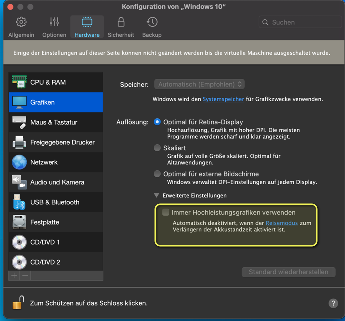Open the Allgemein gear icon tab
The image size is (345, 321).
click(x=21, y=22)
